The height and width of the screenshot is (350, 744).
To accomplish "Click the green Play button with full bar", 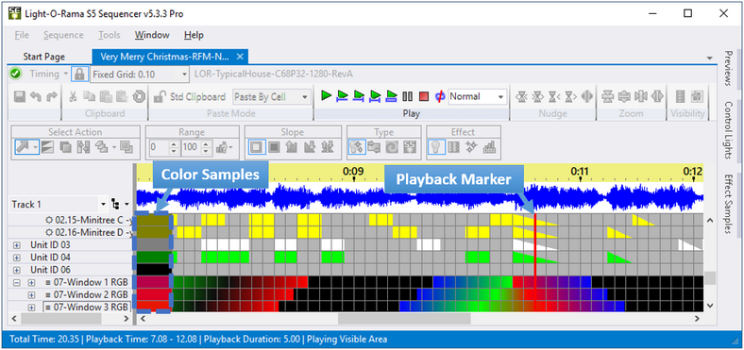I will coord(392,96).
